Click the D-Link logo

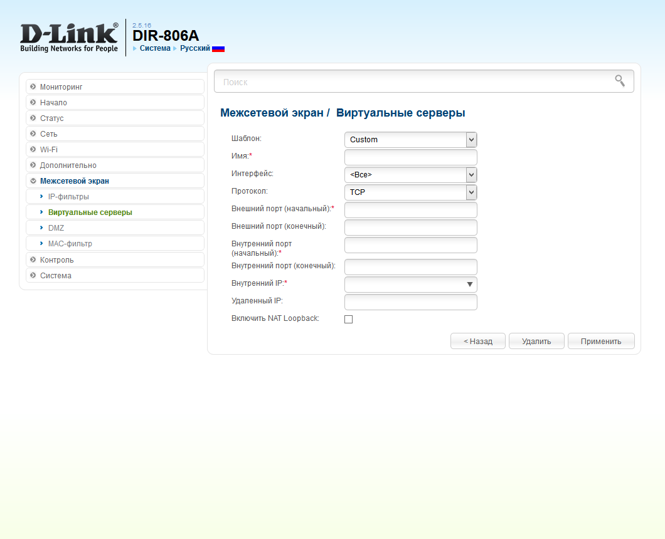coord(69,38)
